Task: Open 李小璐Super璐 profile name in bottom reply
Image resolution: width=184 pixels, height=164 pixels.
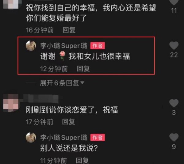Action: (x=63, y=138)
